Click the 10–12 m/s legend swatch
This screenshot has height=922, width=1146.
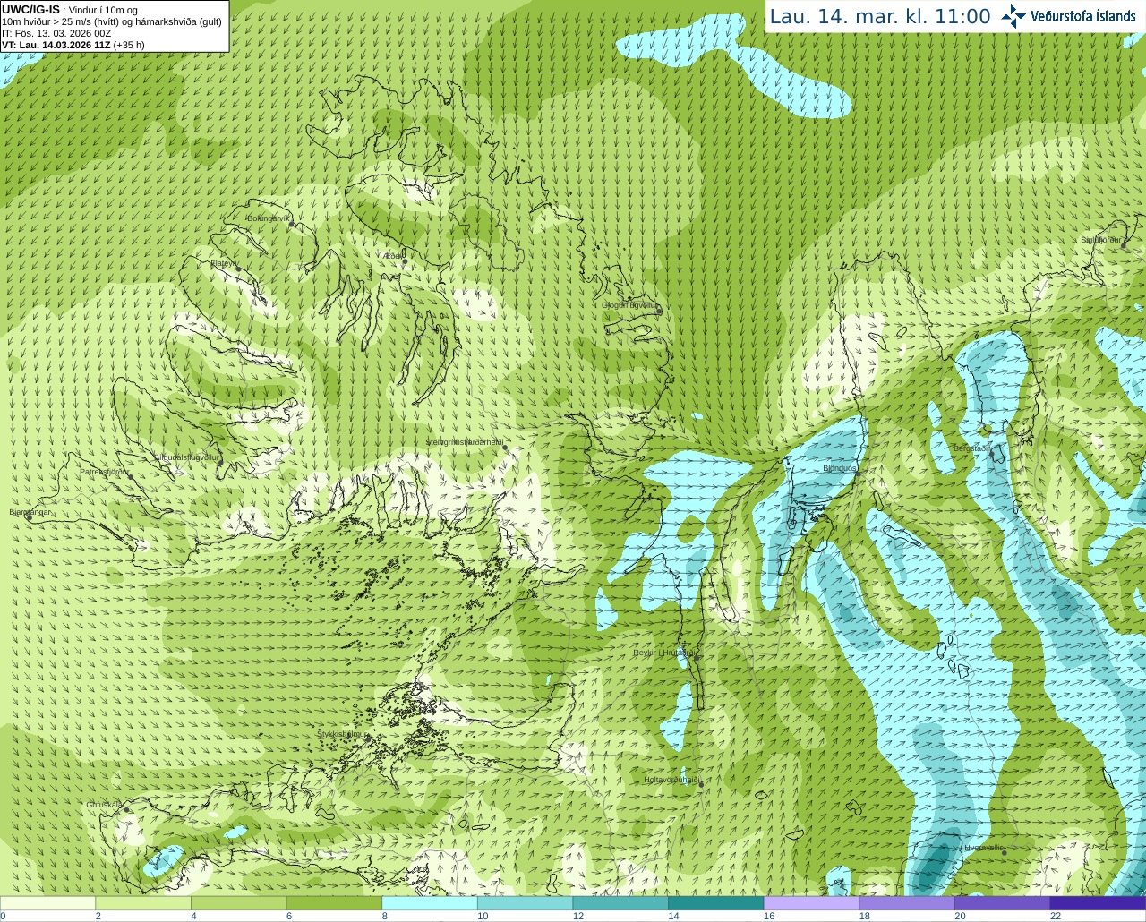click(525, 903)
